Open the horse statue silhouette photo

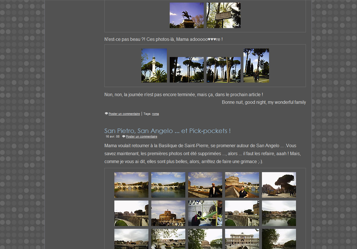pos(186,15)
